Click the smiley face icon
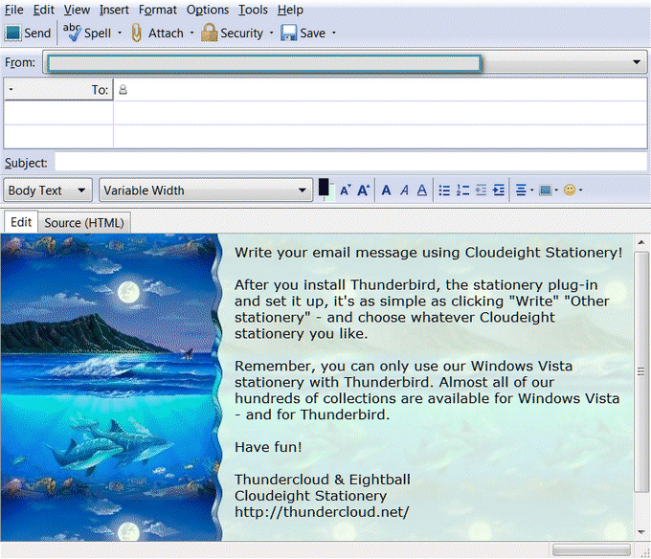Screen dimensions: 651x559 (x=570, y=190)
